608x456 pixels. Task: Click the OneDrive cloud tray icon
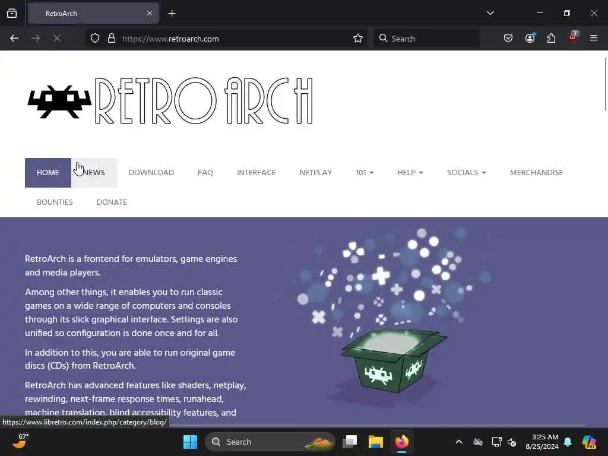[x=478, y=442]
